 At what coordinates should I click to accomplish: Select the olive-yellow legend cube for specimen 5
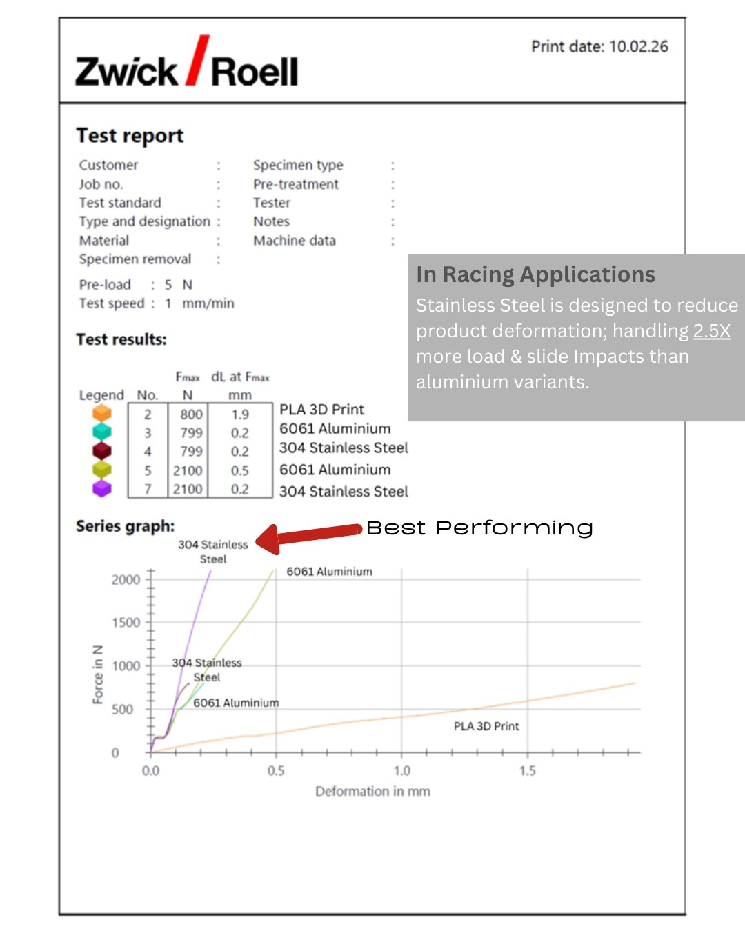pyautogui.click(x=102, y=470)
